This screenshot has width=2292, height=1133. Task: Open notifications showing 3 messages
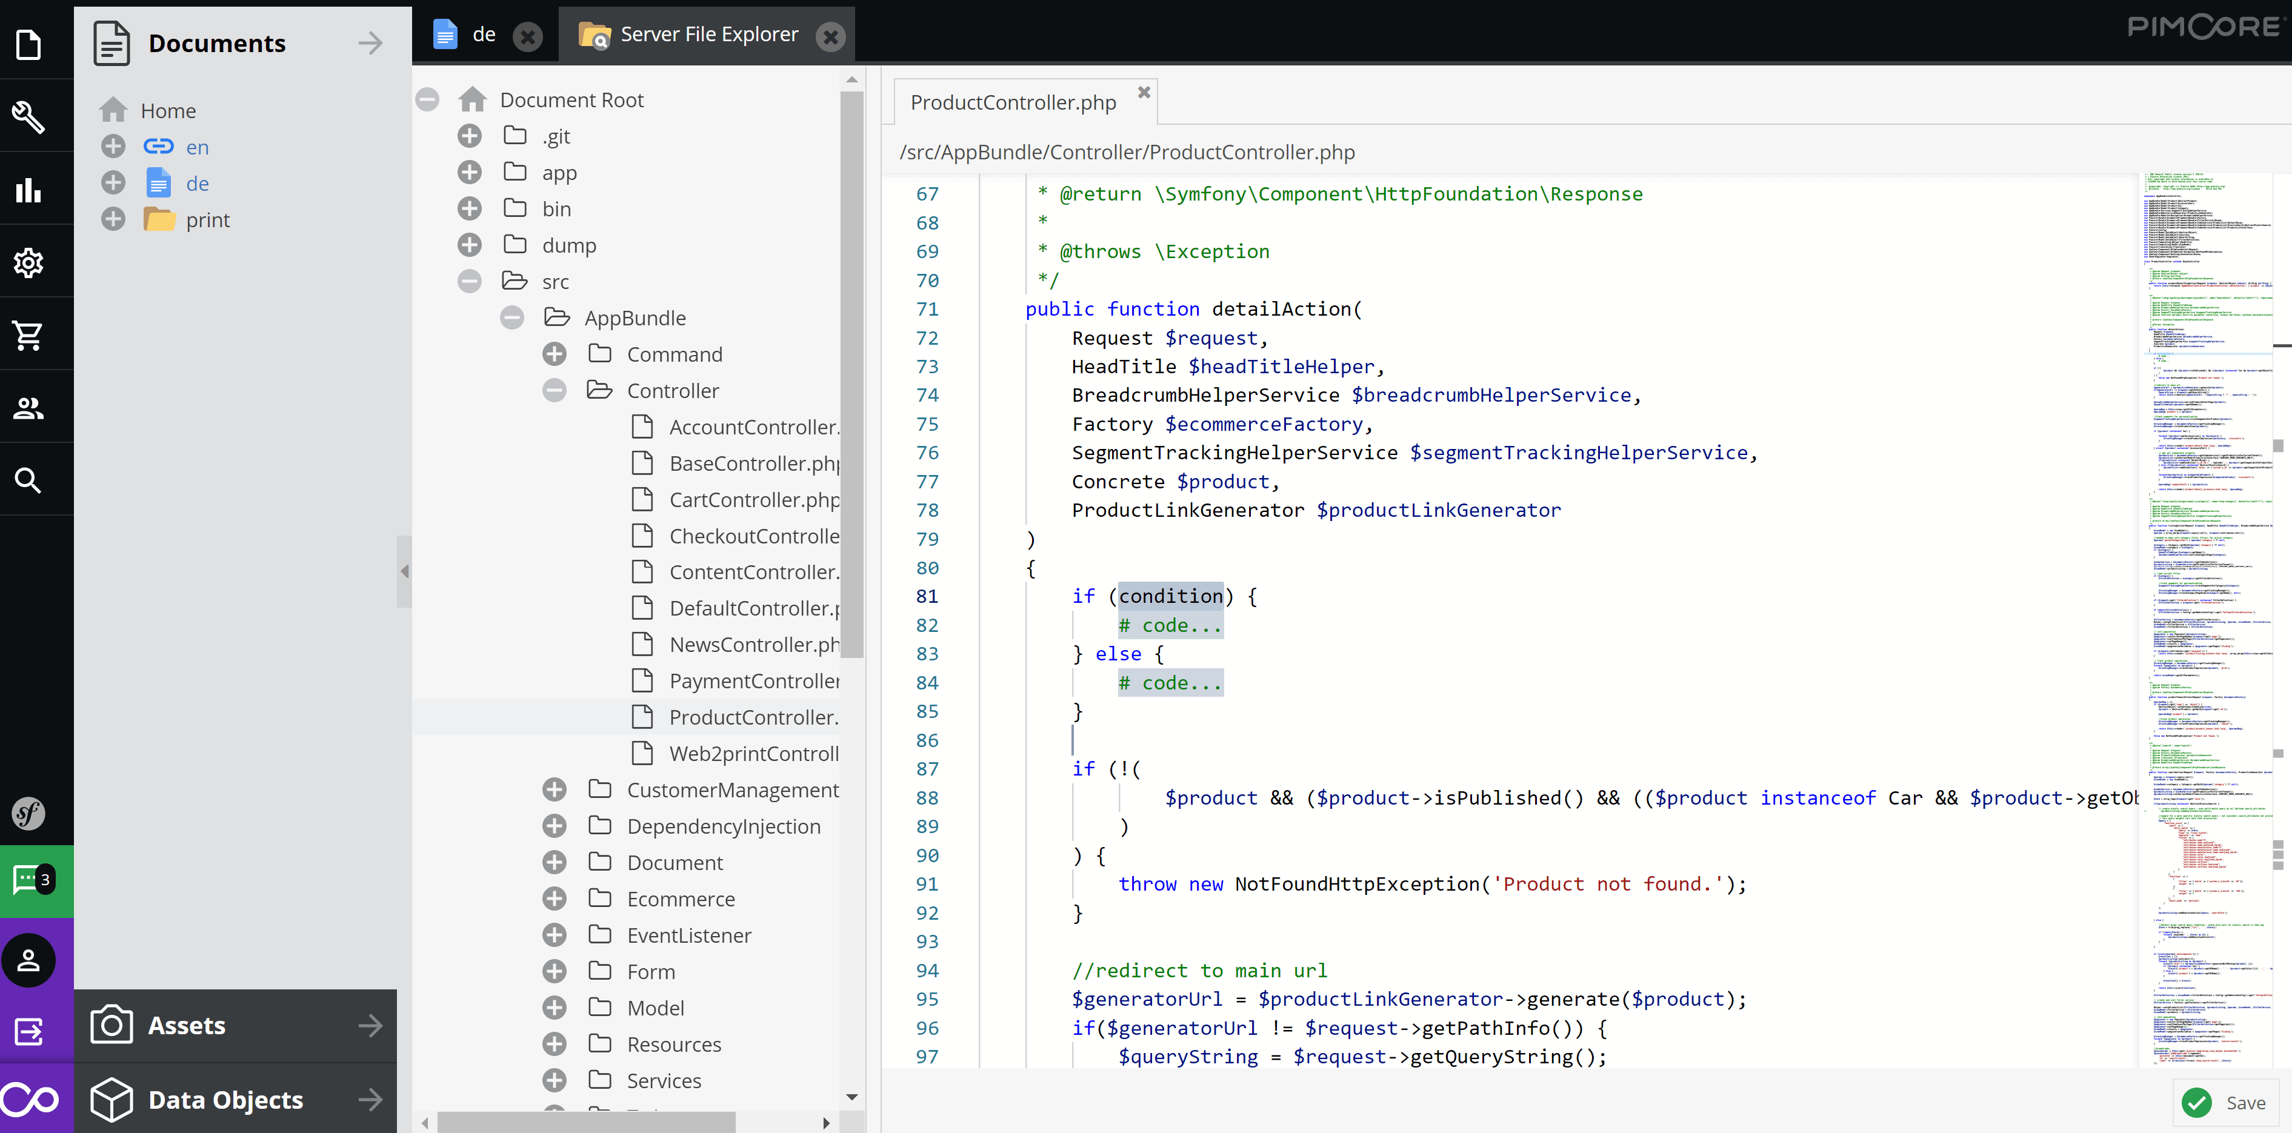[28, 880]
